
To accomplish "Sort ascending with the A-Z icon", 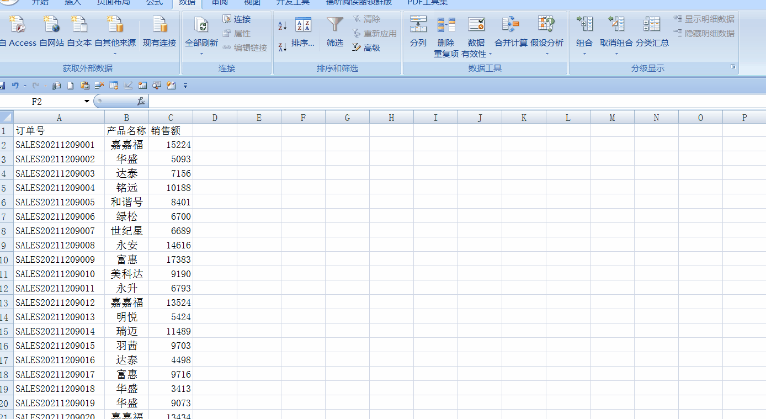I will coord(283,25).
